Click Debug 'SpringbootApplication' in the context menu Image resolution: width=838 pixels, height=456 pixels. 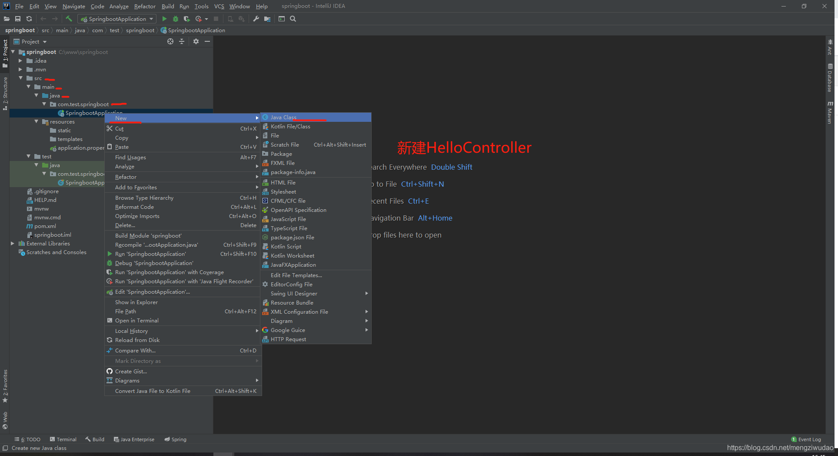pos(183,263)
